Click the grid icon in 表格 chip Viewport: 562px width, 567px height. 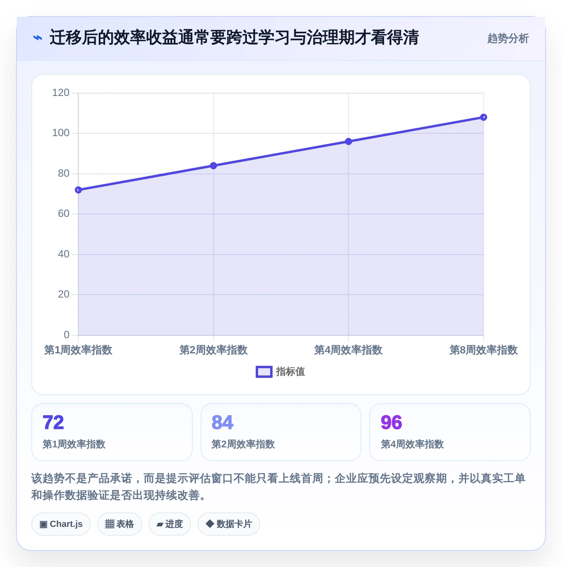[110, 524]
